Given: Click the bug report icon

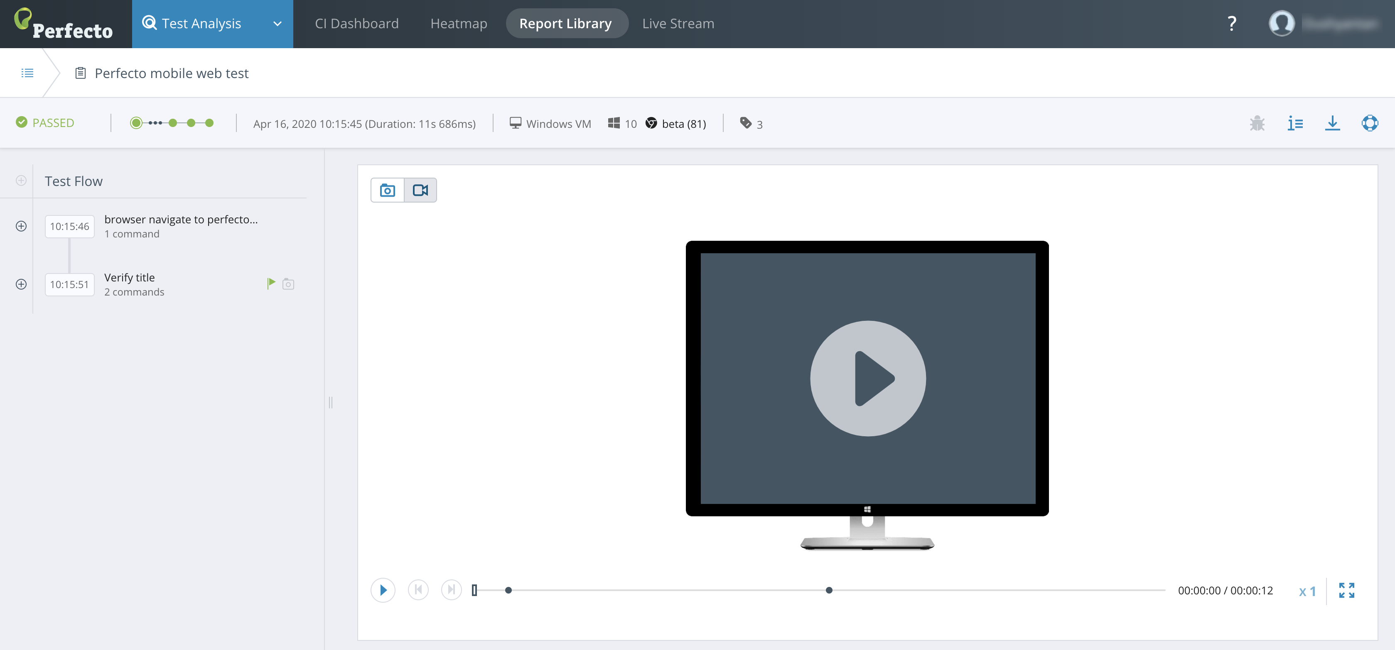Looking at the screenshot, I should (x=1257, y=123).
